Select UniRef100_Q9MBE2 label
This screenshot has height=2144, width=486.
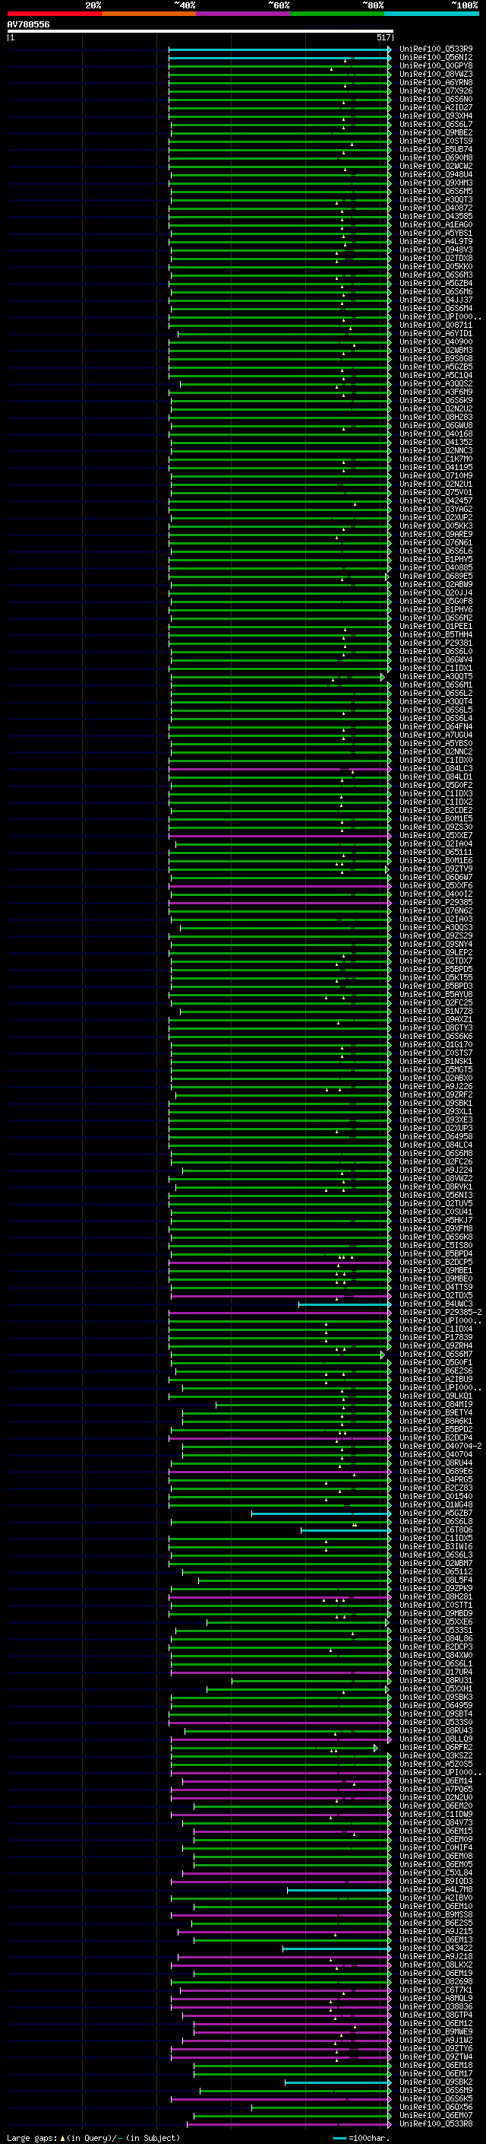click(436, 133)
